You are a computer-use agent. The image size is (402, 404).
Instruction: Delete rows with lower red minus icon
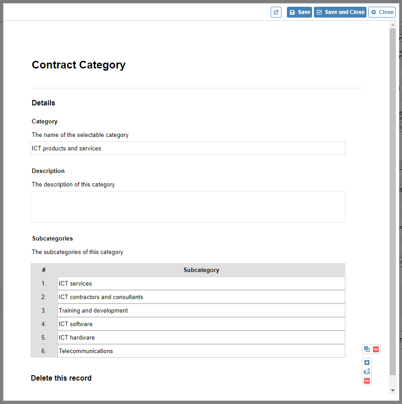[x=367, y=381]
